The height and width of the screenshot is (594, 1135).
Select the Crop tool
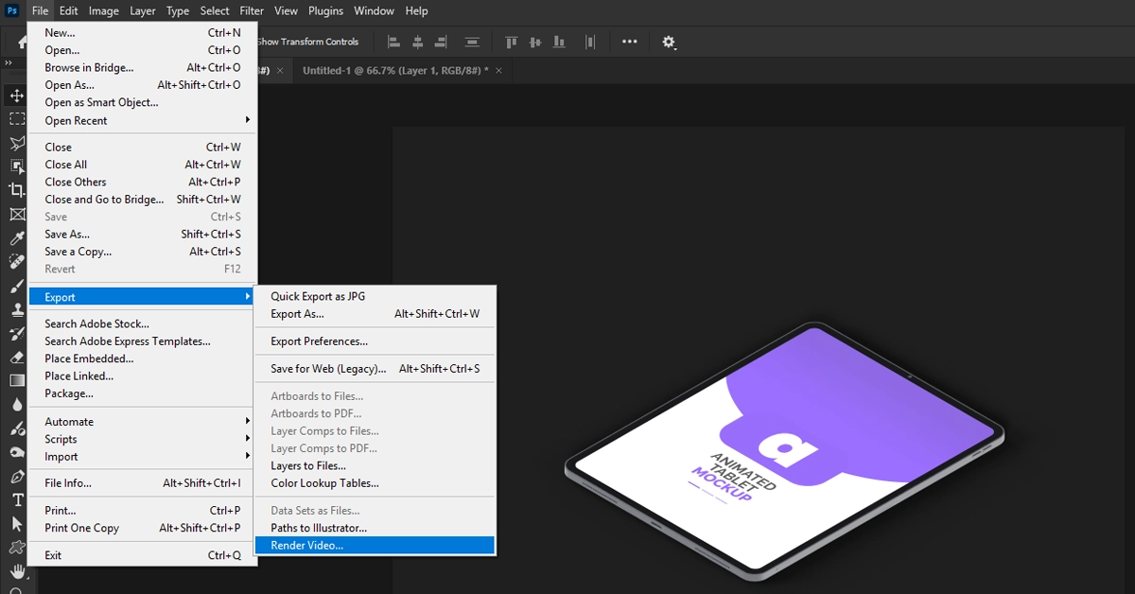click(x=17, y=190)
